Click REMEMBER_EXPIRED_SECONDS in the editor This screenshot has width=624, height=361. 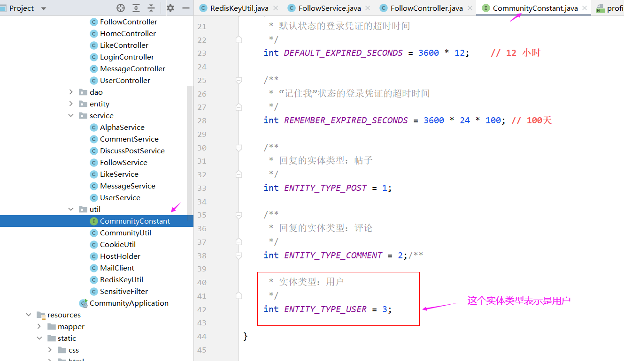[346, 120]
